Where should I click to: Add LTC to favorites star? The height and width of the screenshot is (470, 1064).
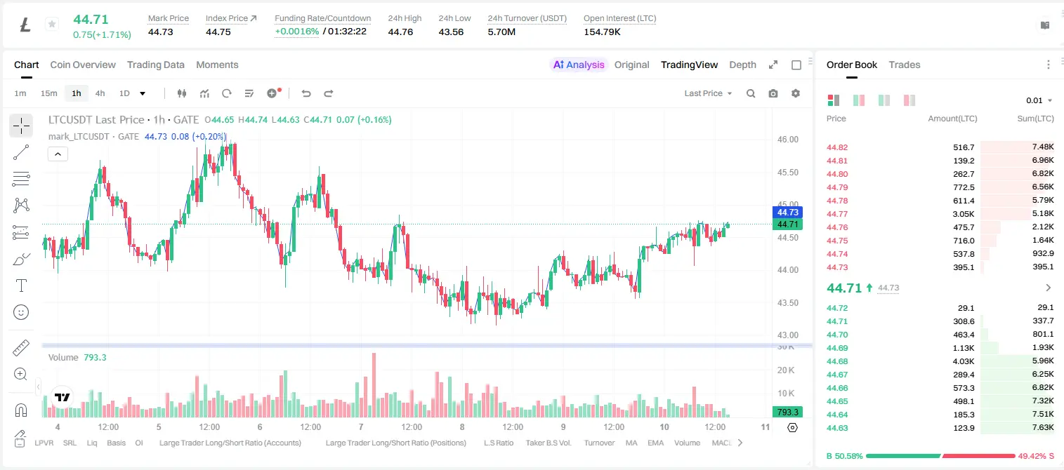[52, 25]
